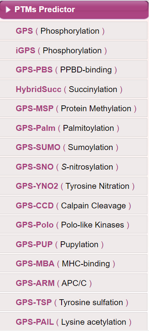Open GPS-CCD Calpain Cleavage tool
This screenshot has height=331, width=149.
coord(73,205)
